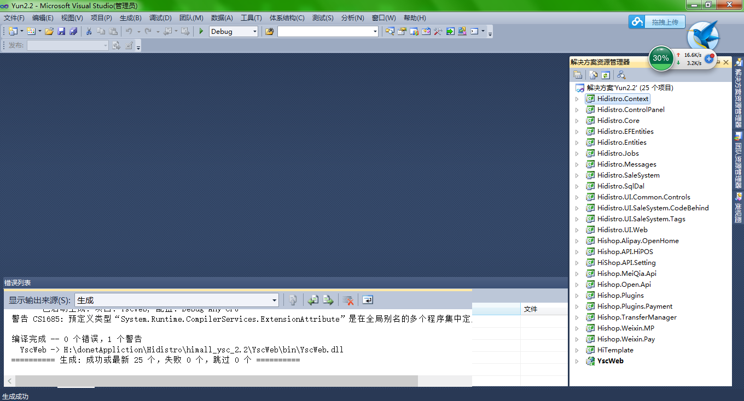Click the green Start Debugging play icon
This screenshot has height=401, width=744.
coord(201,32)
